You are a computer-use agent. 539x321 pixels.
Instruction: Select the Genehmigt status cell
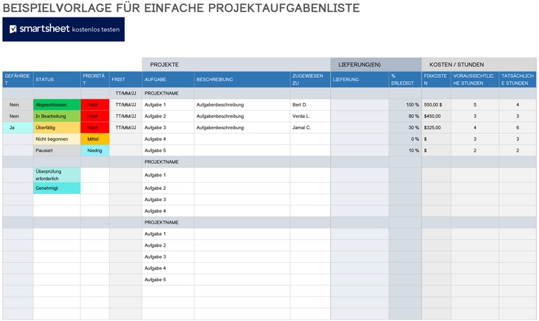[x=57, y=188]
